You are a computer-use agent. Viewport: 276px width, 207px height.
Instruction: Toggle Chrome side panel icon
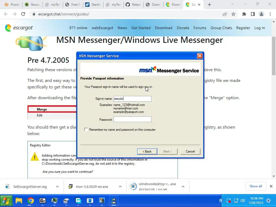click(253, 14)
